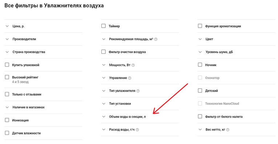Toggle Фильтр от белого налета checkbox
Screen dimensions: 278x144
click(x=200, y=116)
